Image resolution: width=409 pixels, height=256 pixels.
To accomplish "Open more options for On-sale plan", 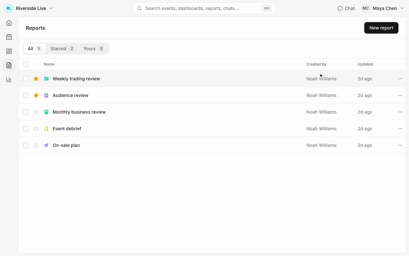I will tap(400, 145).
